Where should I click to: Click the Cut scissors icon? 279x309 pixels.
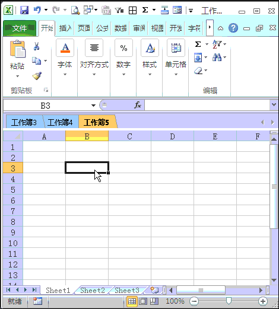pos(36,46)
